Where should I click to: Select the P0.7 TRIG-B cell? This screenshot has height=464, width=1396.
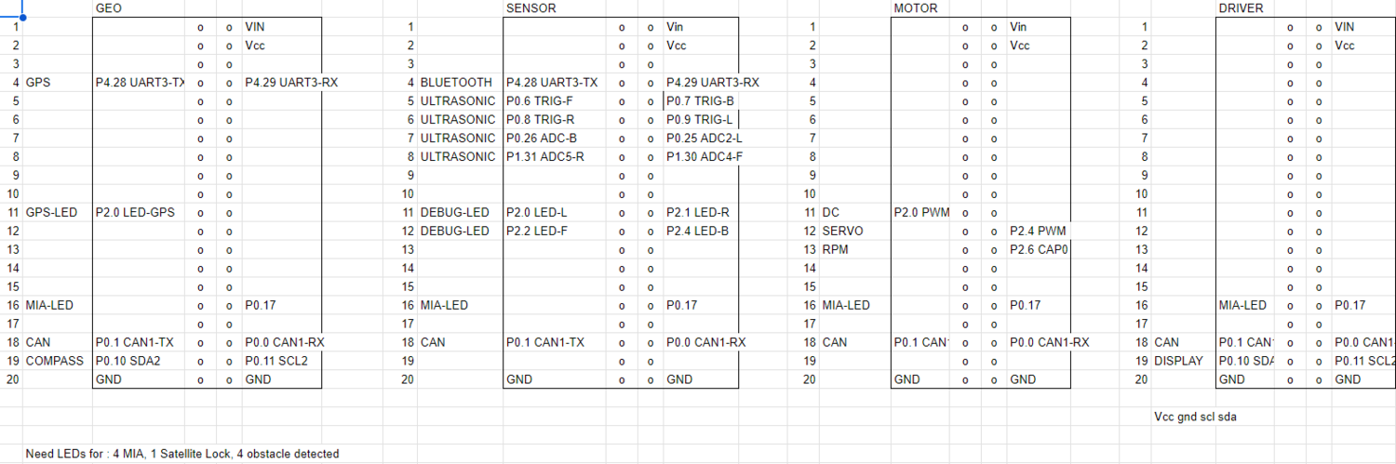point(702,101)
